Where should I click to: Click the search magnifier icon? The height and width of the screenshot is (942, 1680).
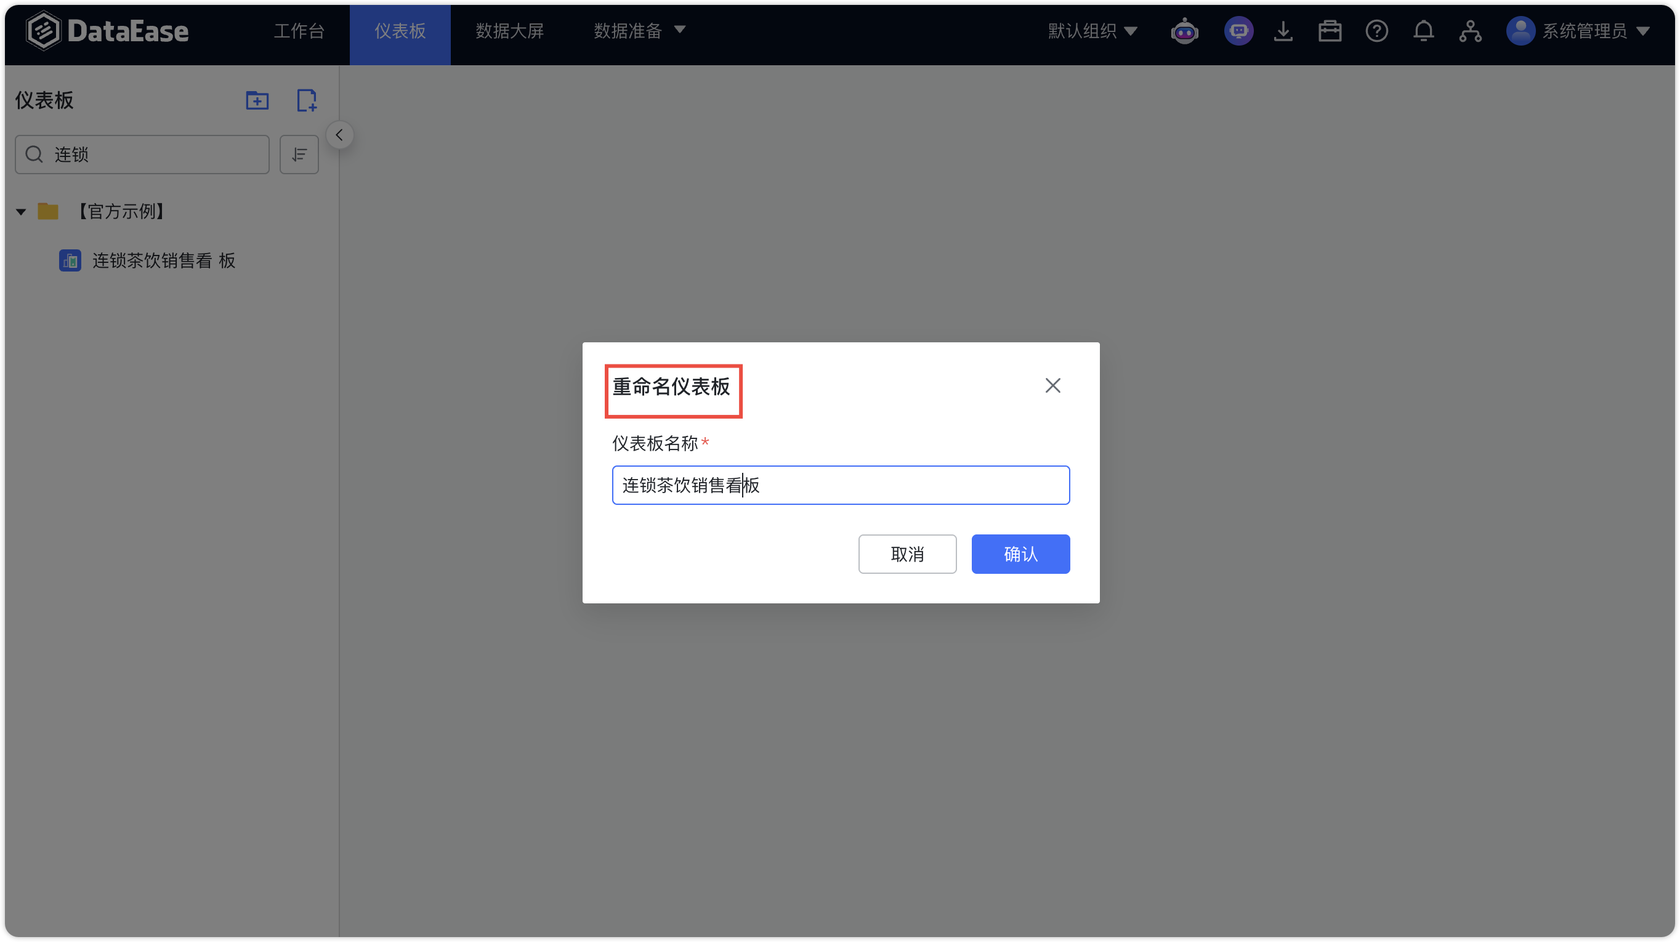(x=34, y=155)
